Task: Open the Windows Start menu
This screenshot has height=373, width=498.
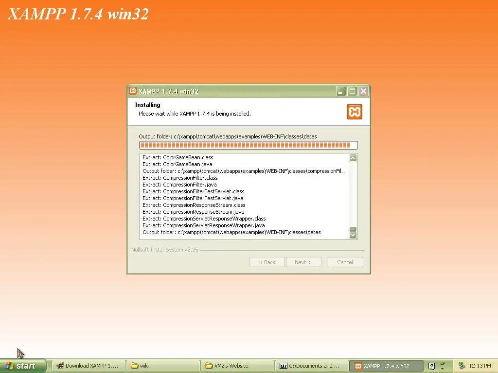Action: click(x=23, y=366)
